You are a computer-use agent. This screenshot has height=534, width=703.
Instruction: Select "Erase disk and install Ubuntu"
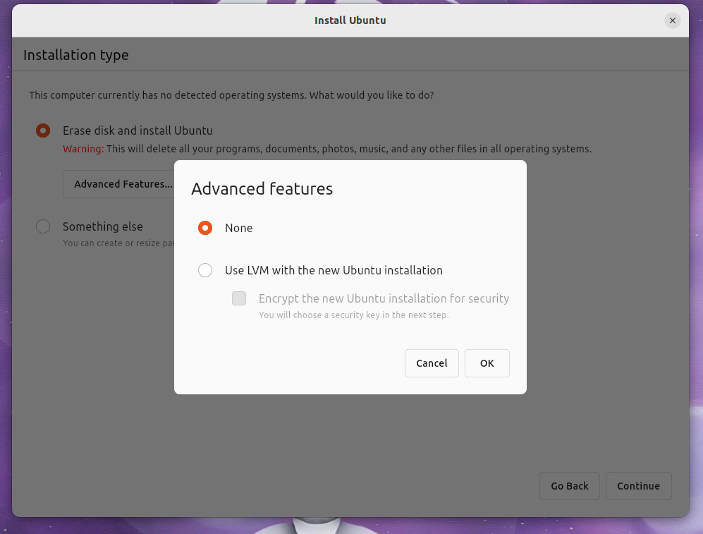coord(43,131)
